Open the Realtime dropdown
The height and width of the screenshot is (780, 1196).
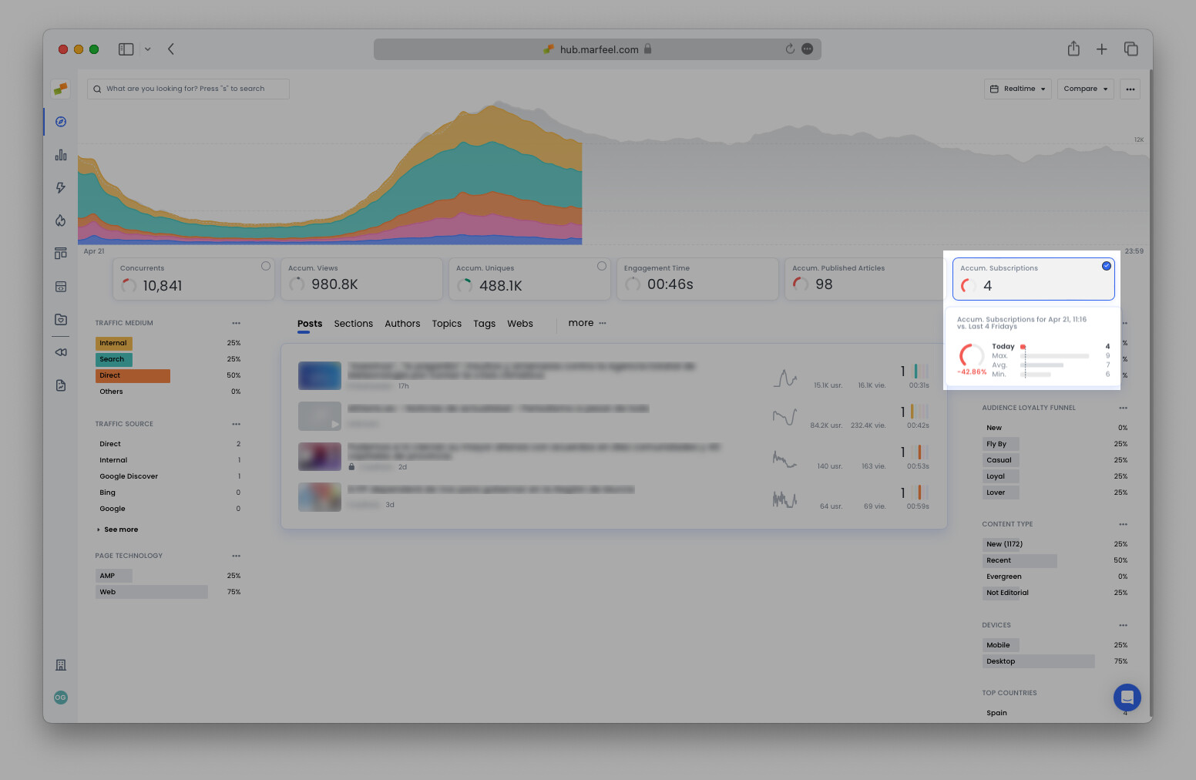(x=1017, y=89)
